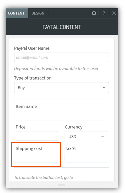Image resolution: width=125 pixels, height=193 pixels.
Task: Click the question mark help icon
Action: point(104,13)
